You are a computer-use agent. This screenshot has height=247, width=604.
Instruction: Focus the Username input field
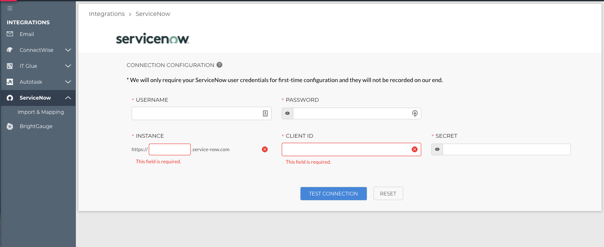point(202,113)
